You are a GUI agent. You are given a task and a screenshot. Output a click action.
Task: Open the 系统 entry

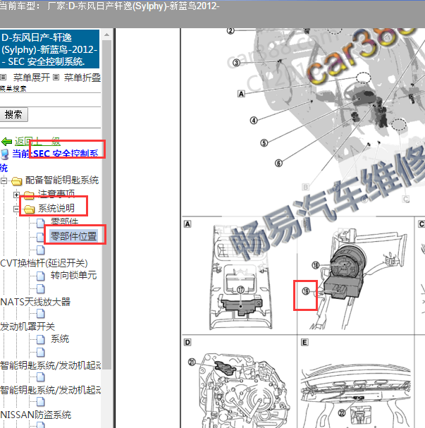(x=60, y=339)
